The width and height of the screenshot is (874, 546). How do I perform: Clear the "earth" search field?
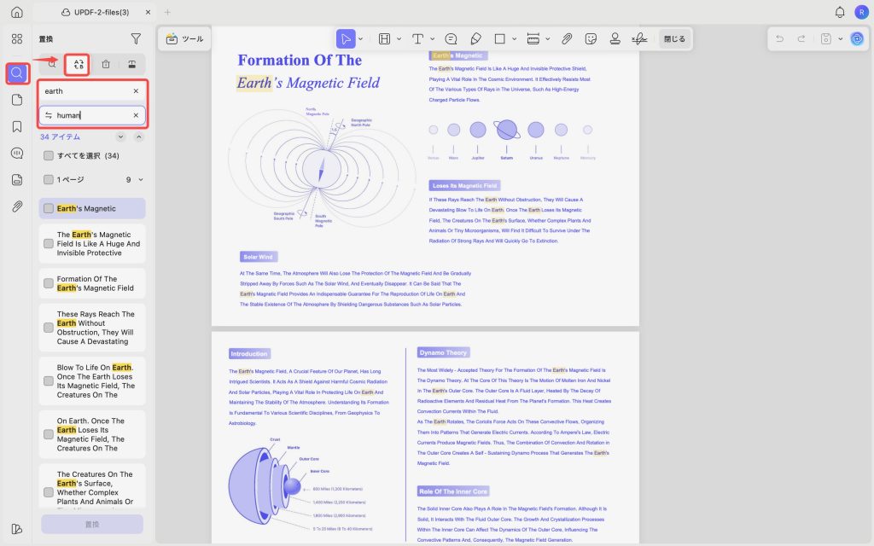(x=136, y=90)
